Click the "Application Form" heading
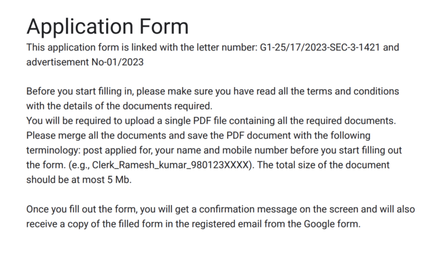 107,27
